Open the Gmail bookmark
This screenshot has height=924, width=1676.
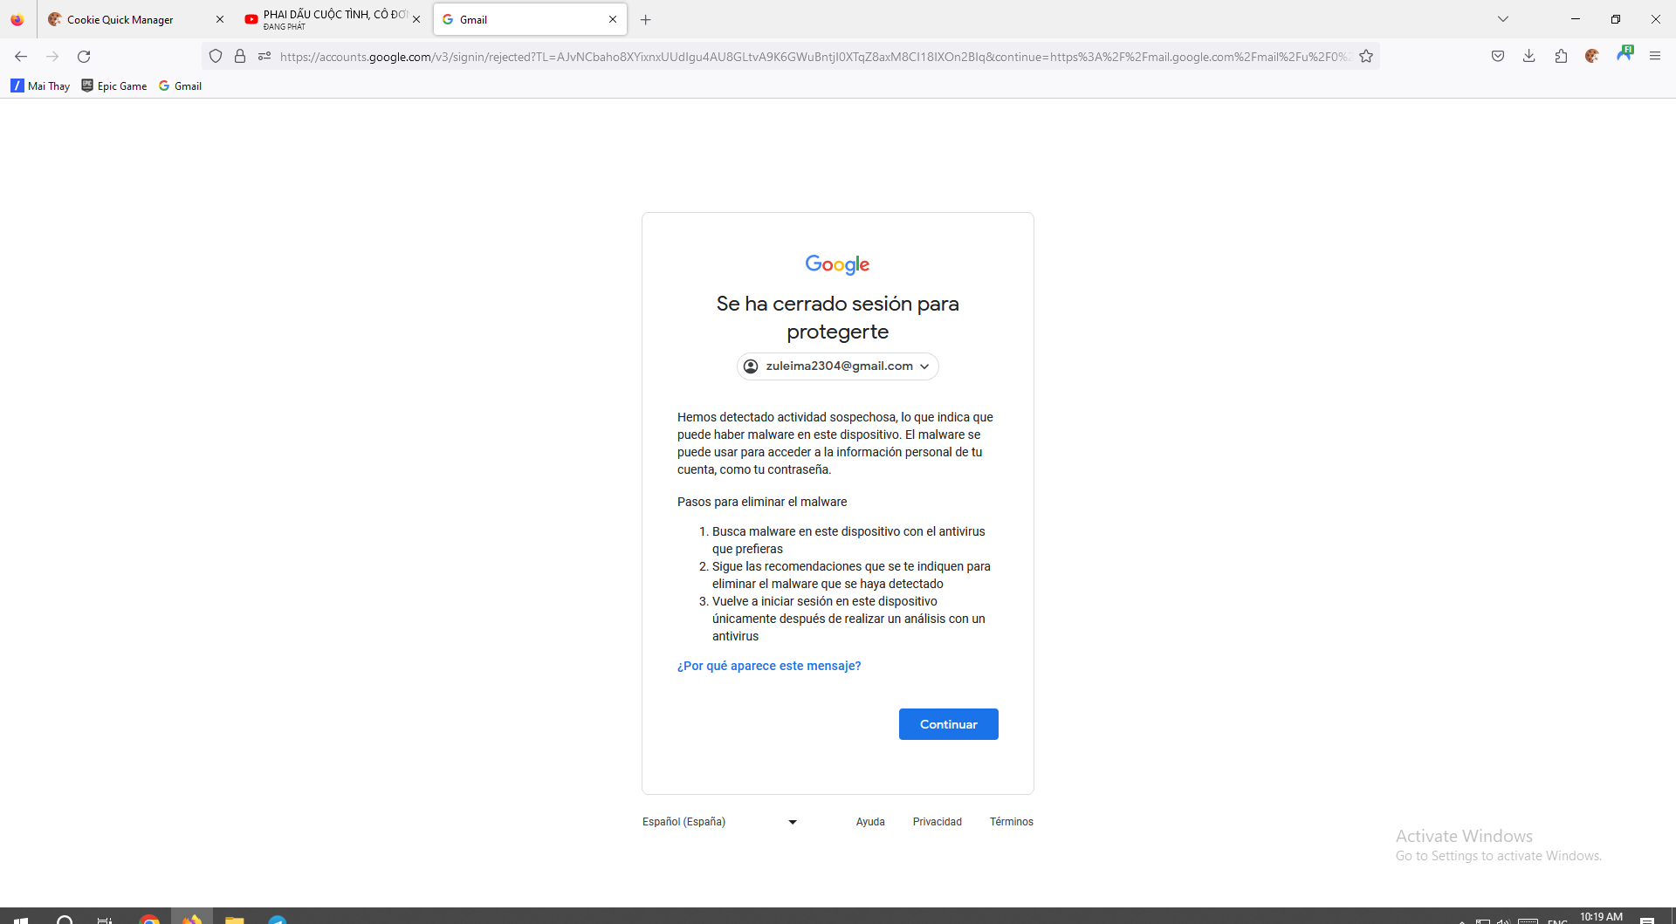[x=180, y=86]
